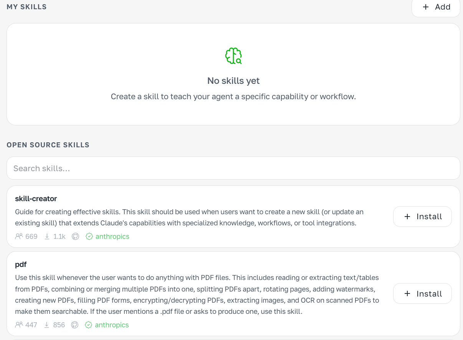
Task: Open the GitHub icon on skill-creator card
Action: coord(76,237)
